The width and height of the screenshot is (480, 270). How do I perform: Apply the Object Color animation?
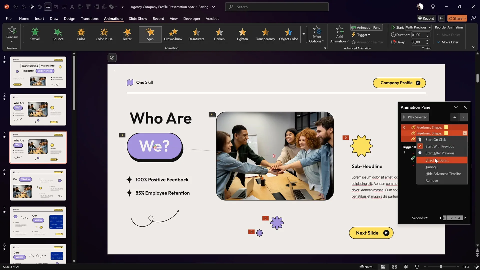coord(288,34)
